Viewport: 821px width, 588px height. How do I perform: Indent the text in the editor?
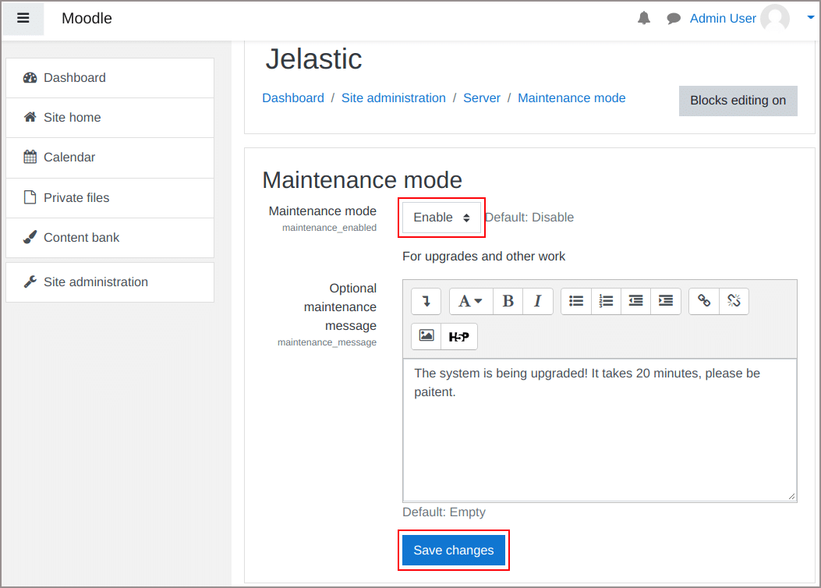(x=666, y=301)
